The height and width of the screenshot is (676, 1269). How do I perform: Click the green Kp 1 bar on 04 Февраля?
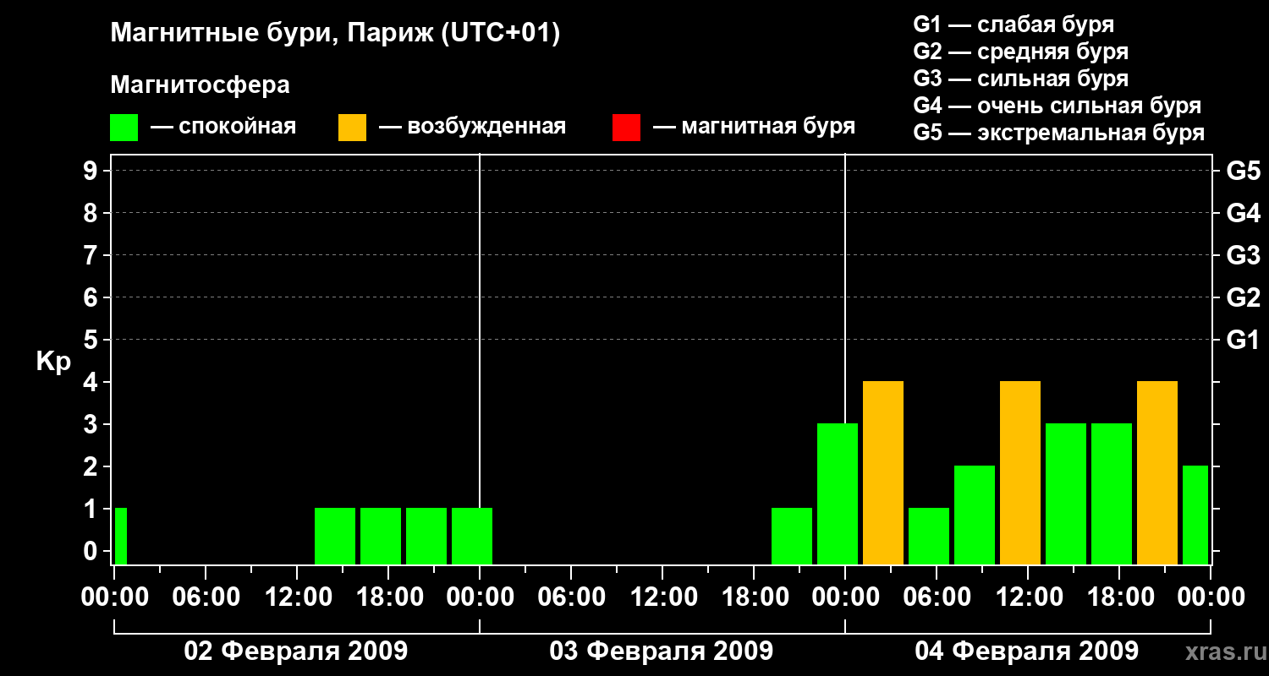point(929,536)
